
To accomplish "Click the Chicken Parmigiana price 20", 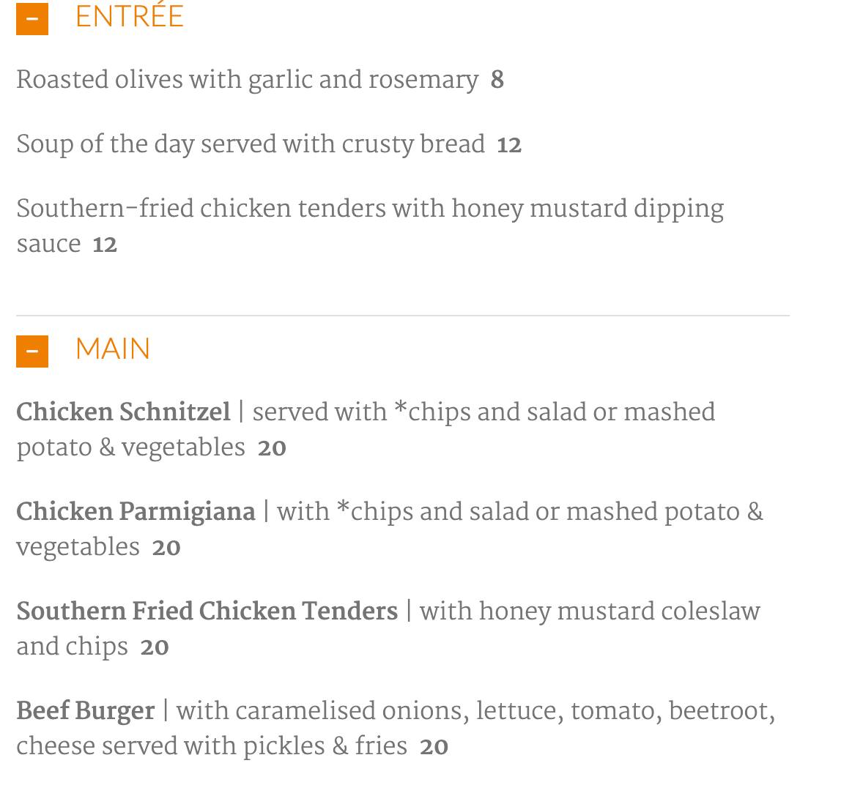I will [166, 548].
